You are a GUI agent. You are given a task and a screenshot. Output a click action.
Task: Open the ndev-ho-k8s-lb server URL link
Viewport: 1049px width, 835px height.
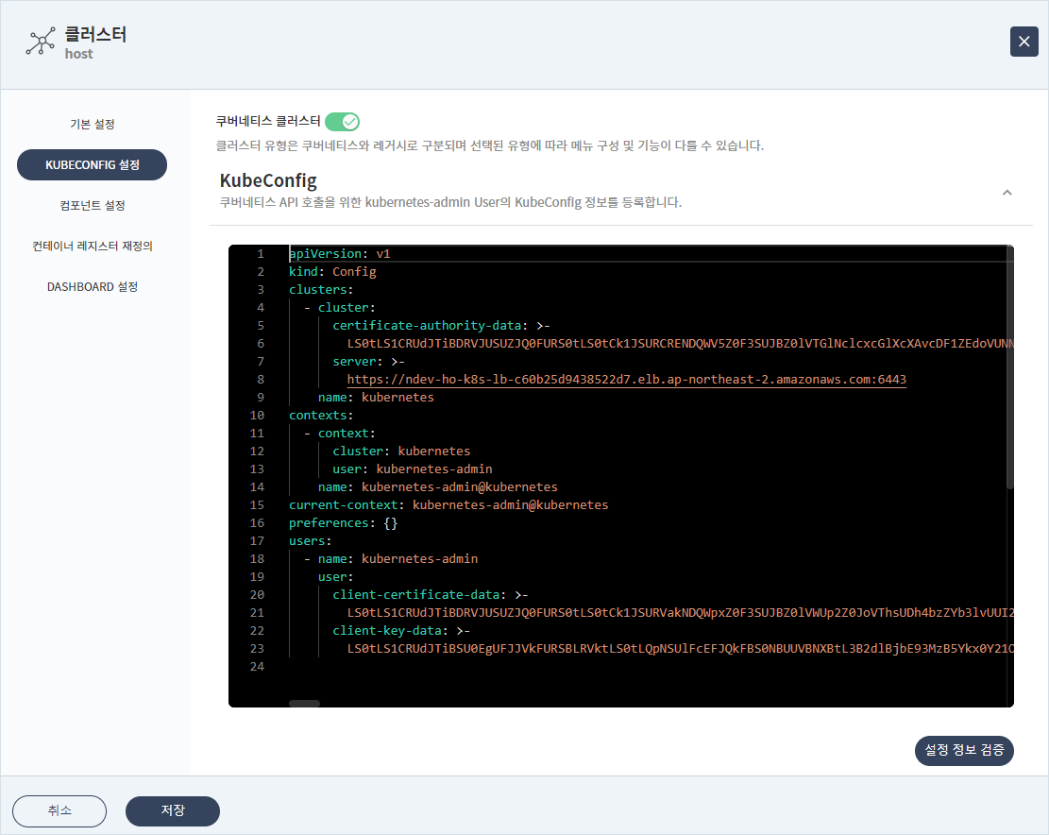tap(626, 380)
